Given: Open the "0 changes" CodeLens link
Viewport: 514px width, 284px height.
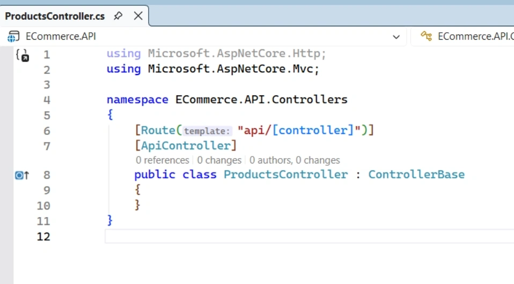Looking at the screenshot, I should click(x=219, y=160).
